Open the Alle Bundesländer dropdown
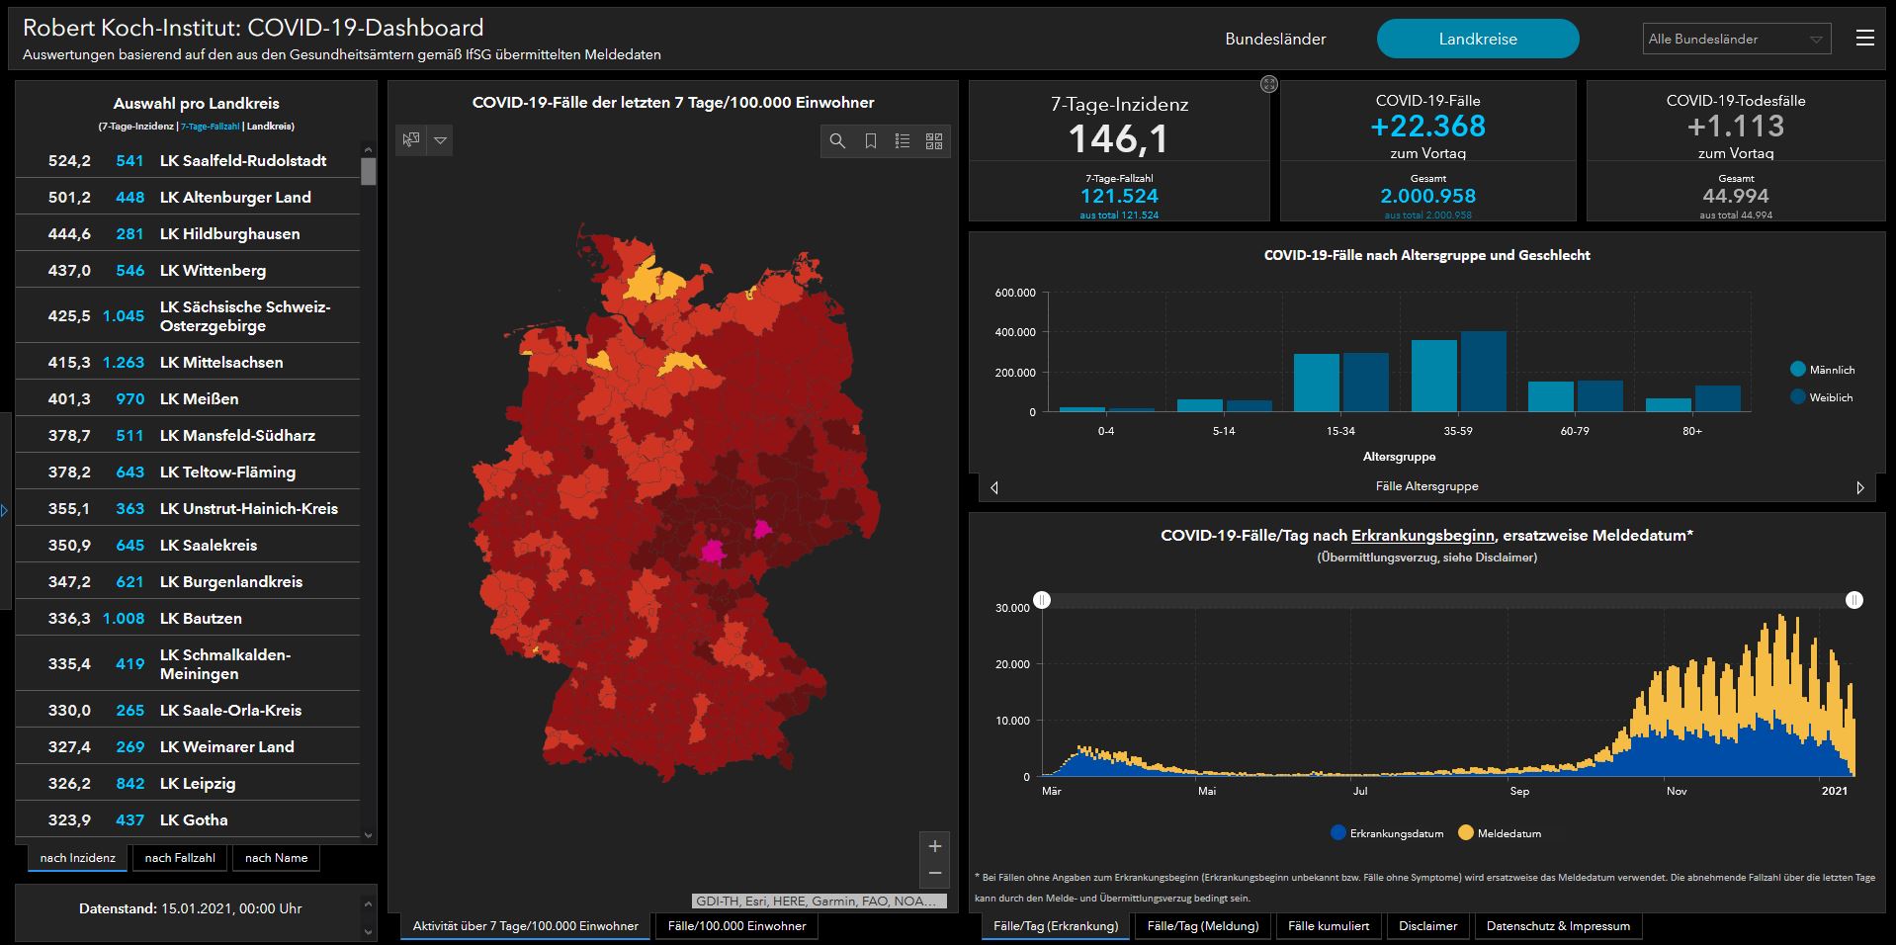 click(1736, 40)
